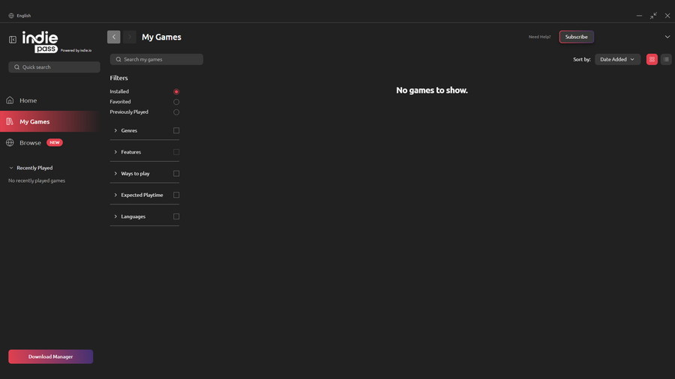675x379 pixels.
Task: Click the forward navigation arrow
Action: (130, 37)
